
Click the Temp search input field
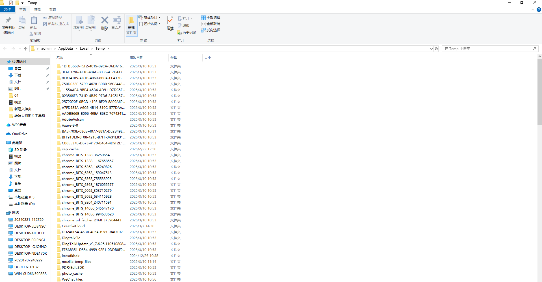click(x=487, y=49)
